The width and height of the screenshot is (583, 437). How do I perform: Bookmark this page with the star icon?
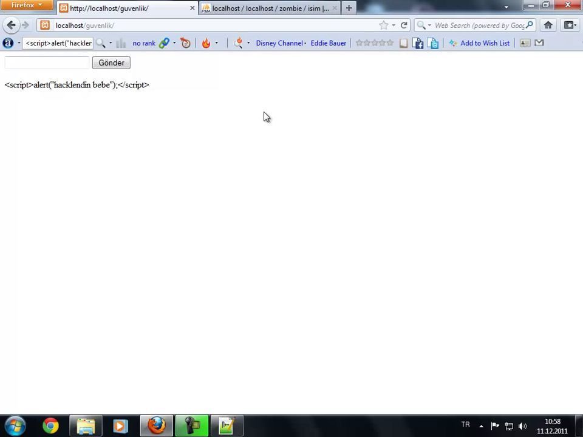point(383,25)
